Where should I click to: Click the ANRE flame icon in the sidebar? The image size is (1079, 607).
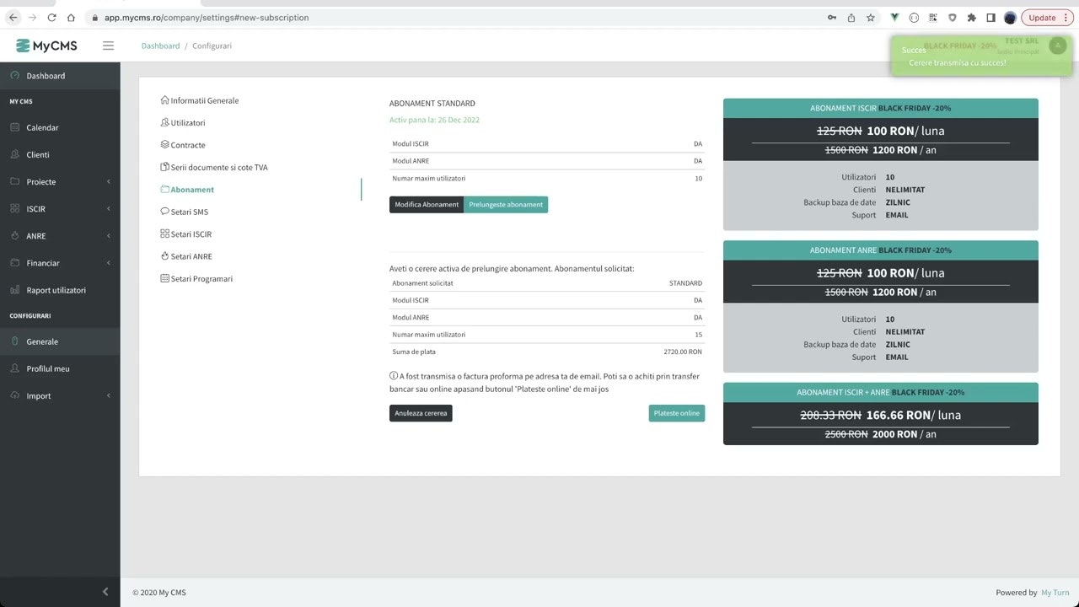(x=15, y=235)
